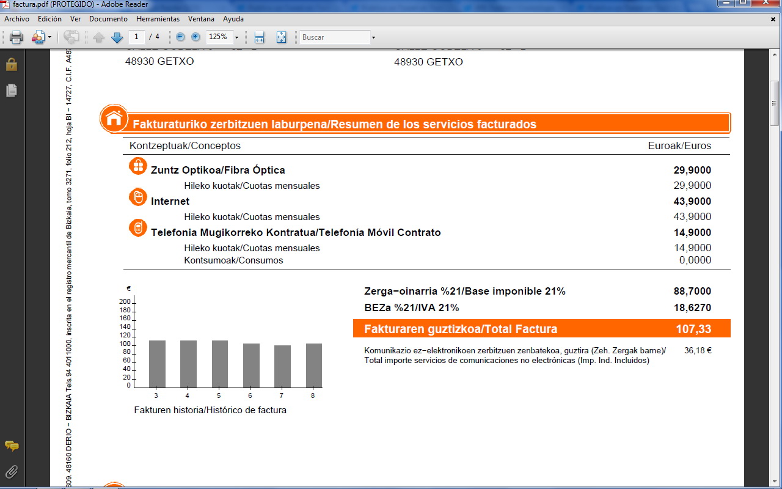The image size is (782, 489).
Task: Open the Documento menu
Action: [x=108, y=19]
